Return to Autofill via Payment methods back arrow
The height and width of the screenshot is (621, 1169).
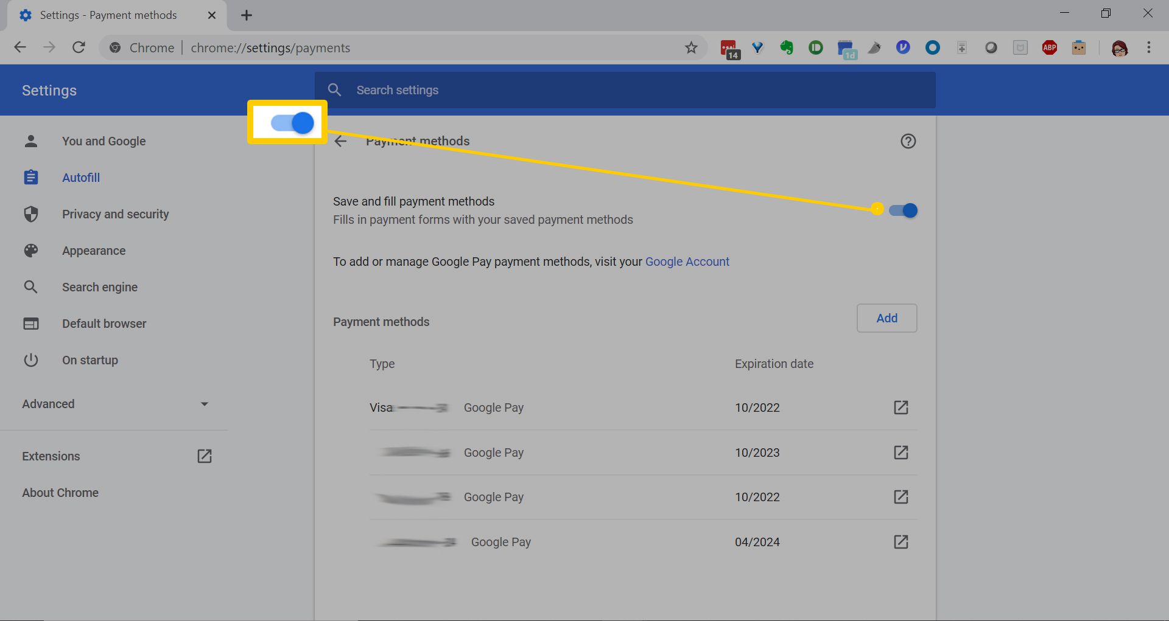click(x=340, y=141)
